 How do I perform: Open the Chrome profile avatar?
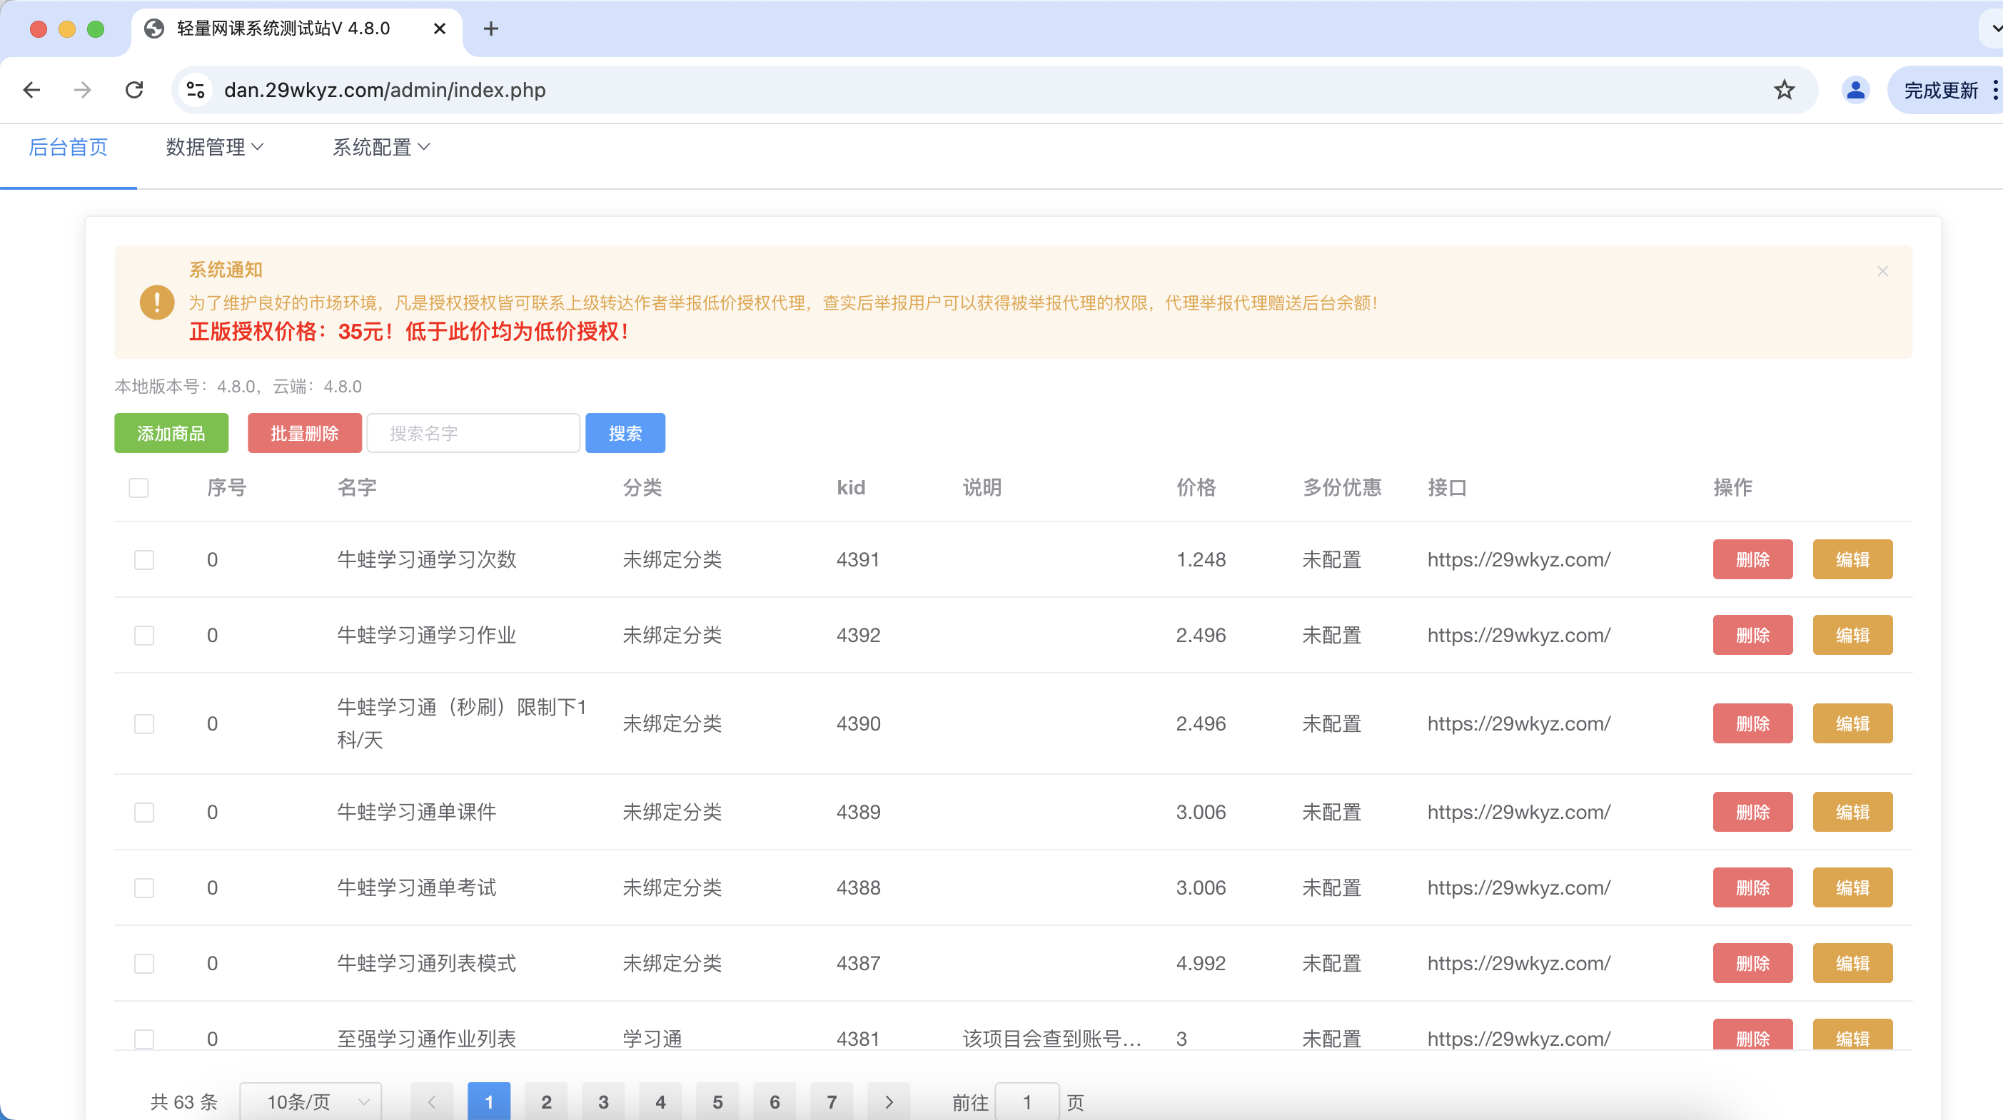(1855, 90)
